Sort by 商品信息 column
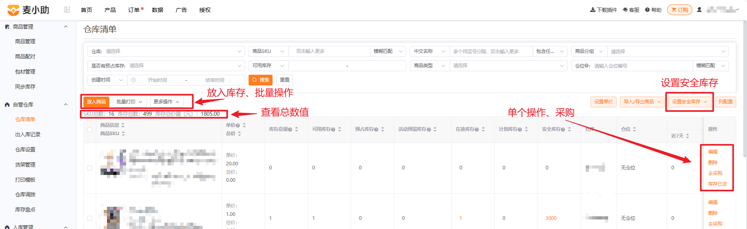 [123, 125]
